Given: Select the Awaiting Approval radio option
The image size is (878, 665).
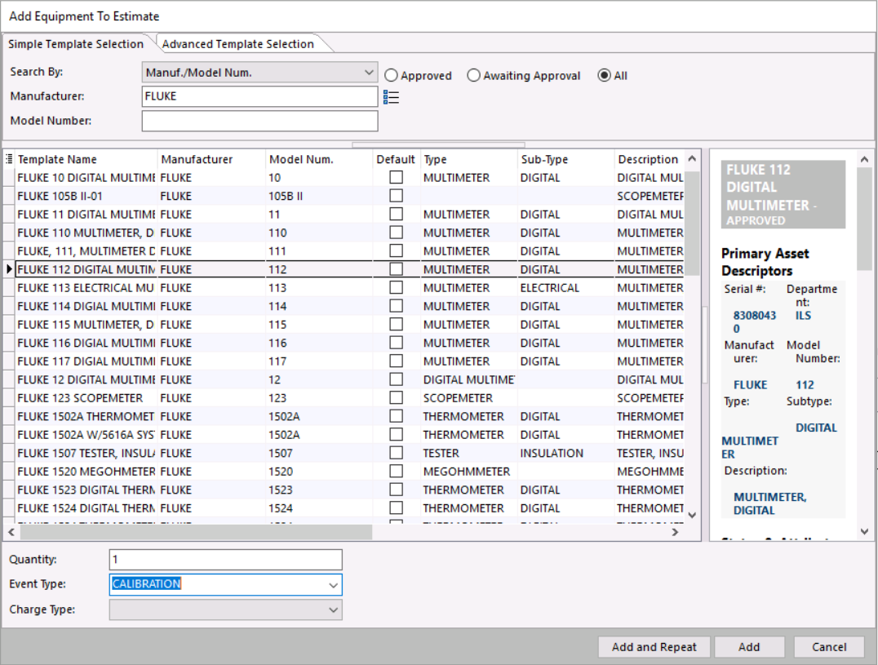Looking at the screenshot, I should pyautogui.click(x=474, y=76).
